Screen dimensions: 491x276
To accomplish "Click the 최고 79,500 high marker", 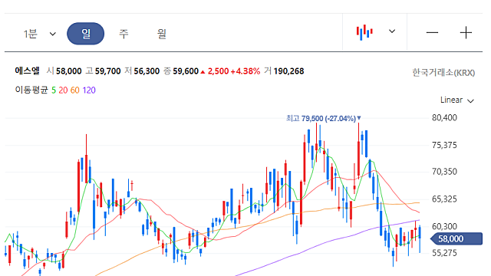I will 324,118.
